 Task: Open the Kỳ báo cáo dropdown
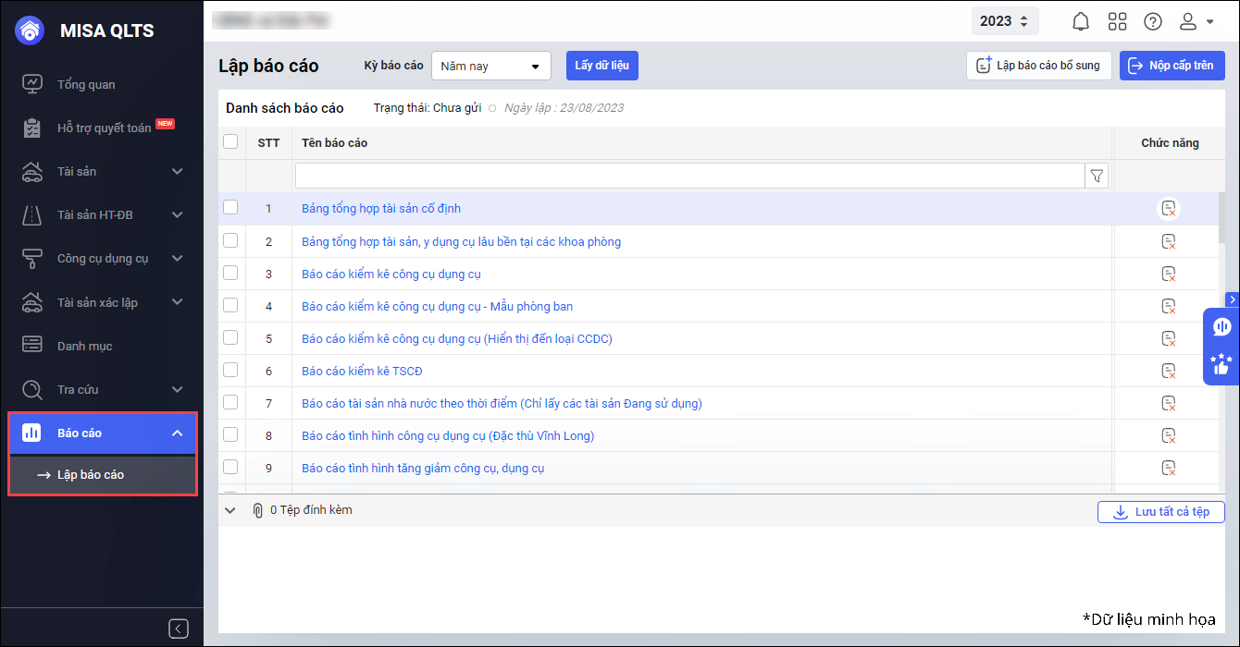490,66
